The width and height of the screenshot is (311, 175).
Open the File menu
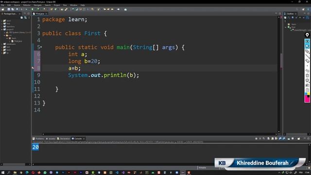tap(2, 5)
